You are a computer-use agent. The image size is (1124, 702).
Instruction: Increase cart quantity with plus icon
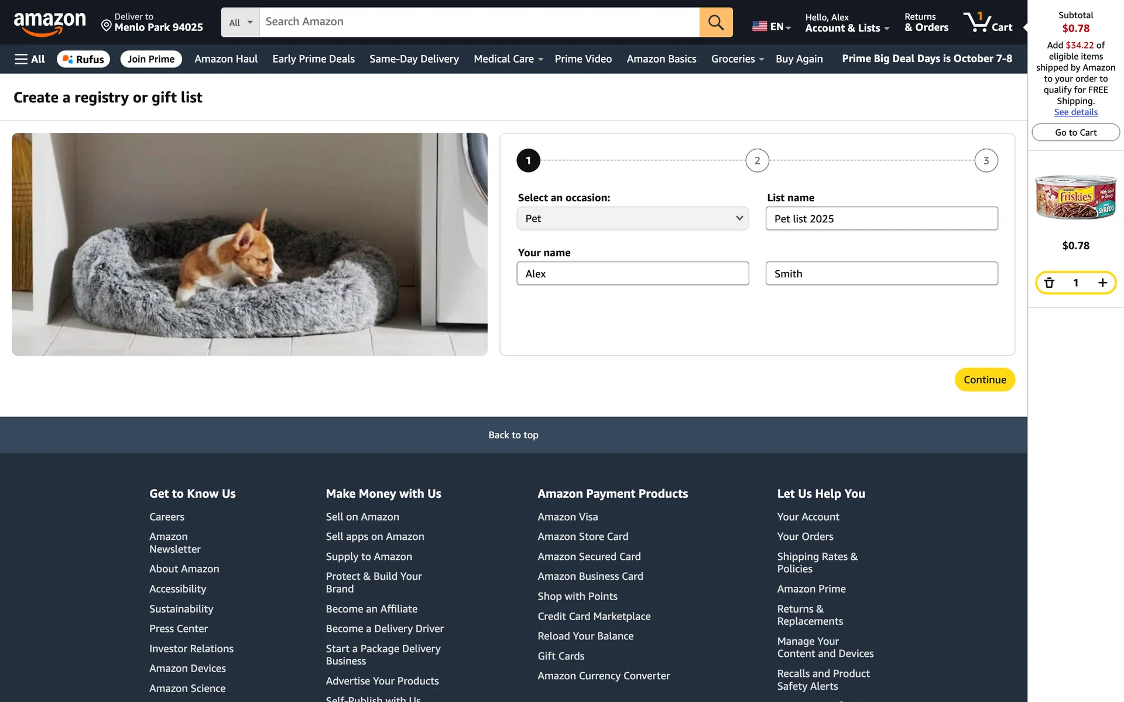[x=1102, y=283]
